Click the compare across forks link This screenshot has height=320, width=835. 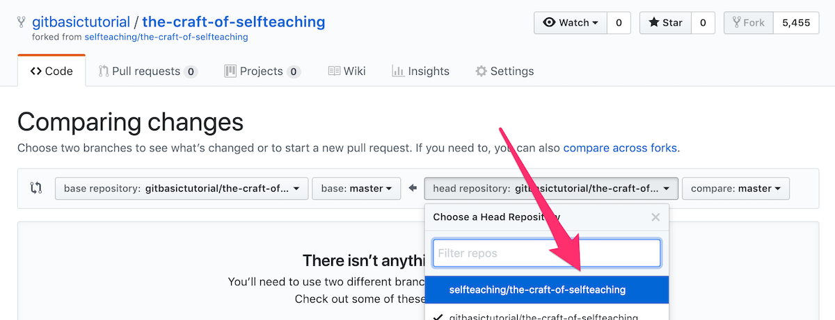pyautogui.click(x=620, y=148)
